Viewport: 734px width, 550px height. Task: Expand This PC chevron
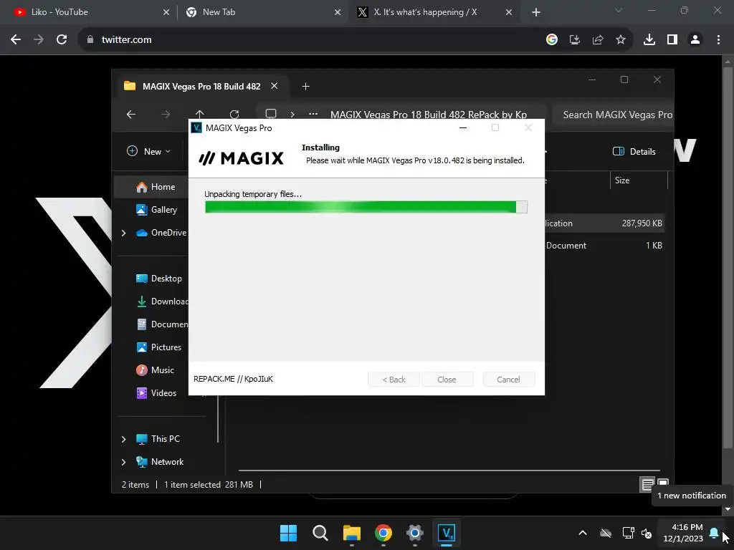pos(123,439)
